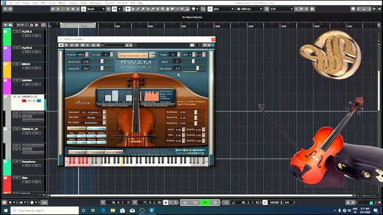Close the SWAM Violin plugin window
Screen dimensions: 383x215
click(x=213, y=39)
